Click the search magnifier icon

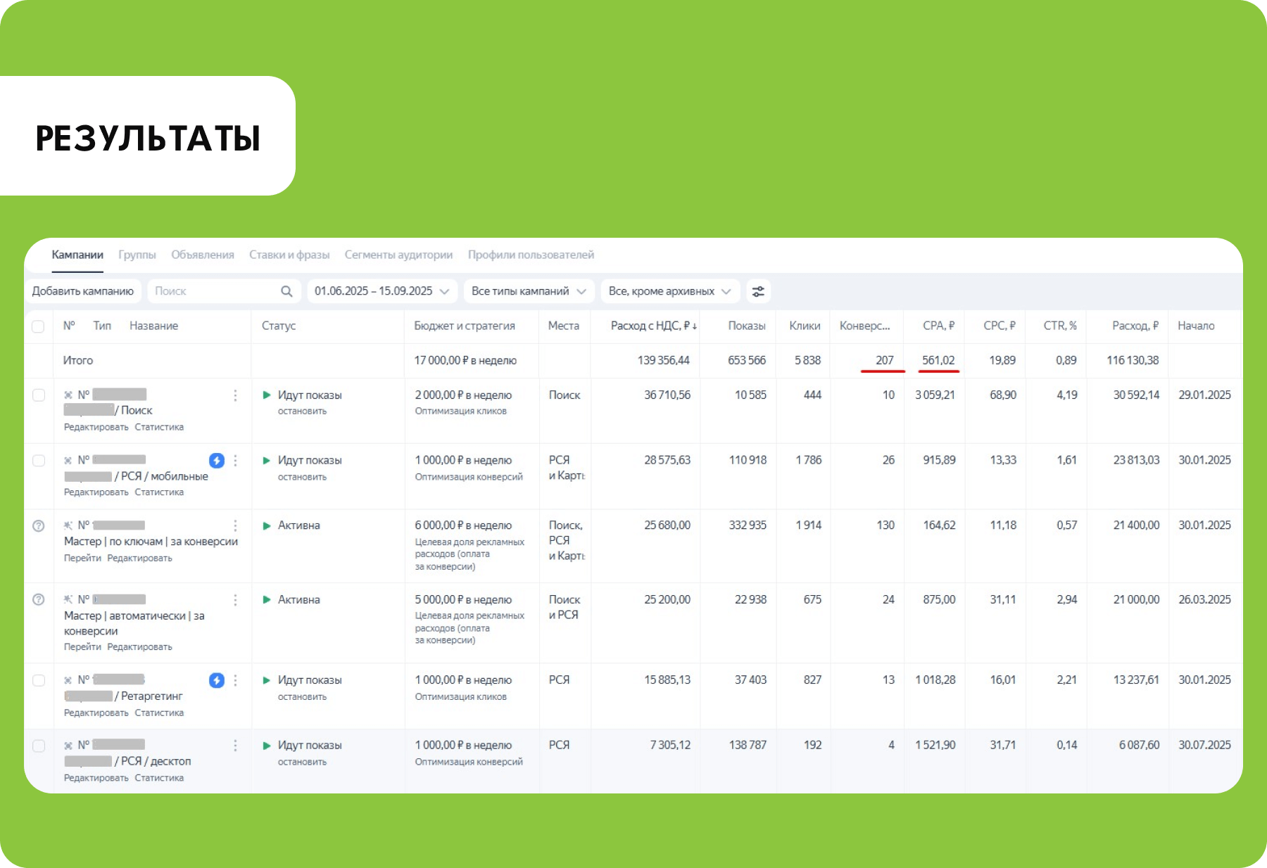coord(286,291)
